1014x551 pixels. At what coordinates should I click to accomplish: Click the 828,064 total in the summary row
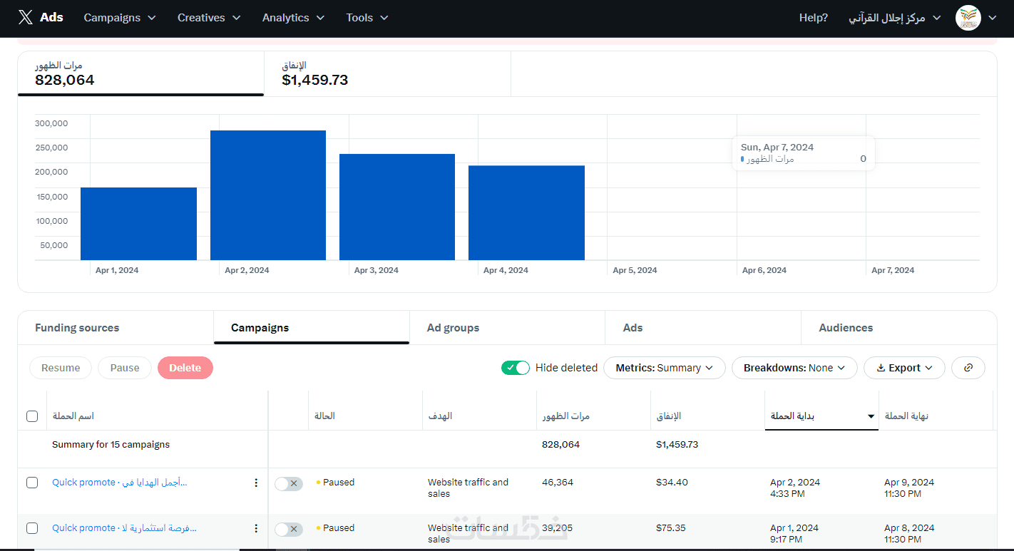tap(561, 445)
